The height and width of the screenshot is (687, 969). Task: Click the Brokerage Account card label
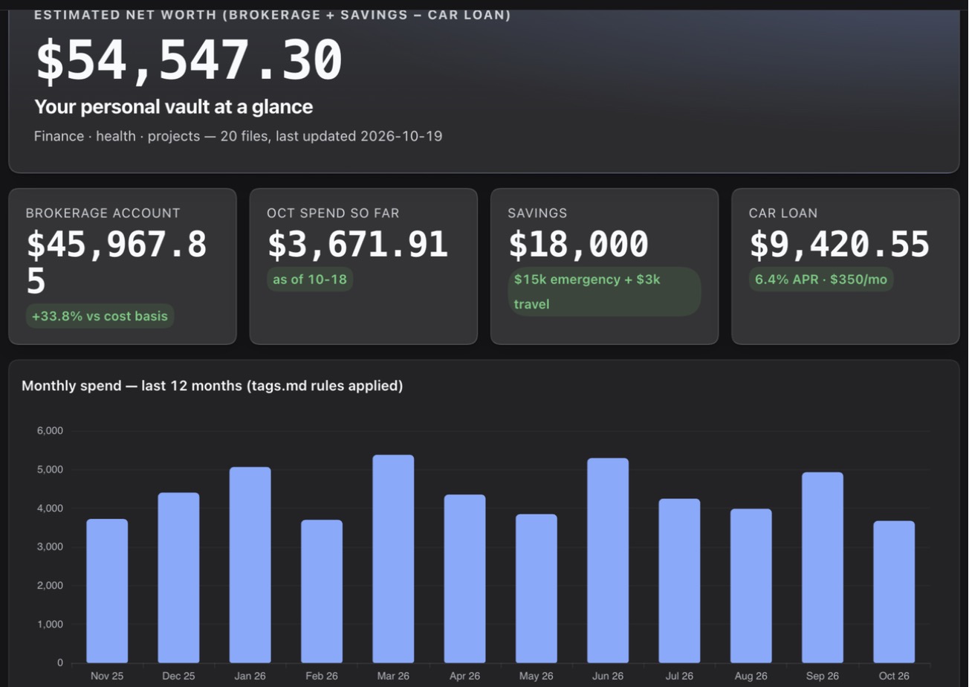(103, 213)
